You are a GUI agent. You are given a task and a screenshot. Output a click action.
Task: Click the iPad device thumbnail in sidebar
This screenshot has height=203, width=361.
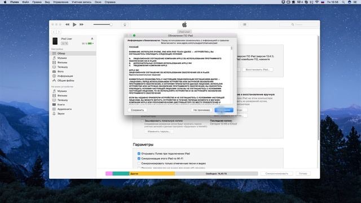(x=55, y=41)
